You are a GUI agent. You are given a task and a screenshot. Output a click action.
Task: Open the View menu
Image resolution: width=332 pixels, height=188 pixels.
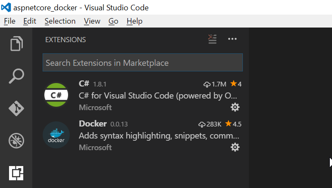(x=92, y=21)
